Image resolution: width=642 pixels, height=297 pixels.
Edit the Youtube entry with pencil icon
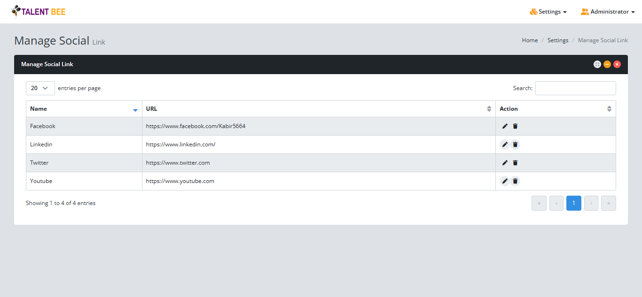click(505, 181)
